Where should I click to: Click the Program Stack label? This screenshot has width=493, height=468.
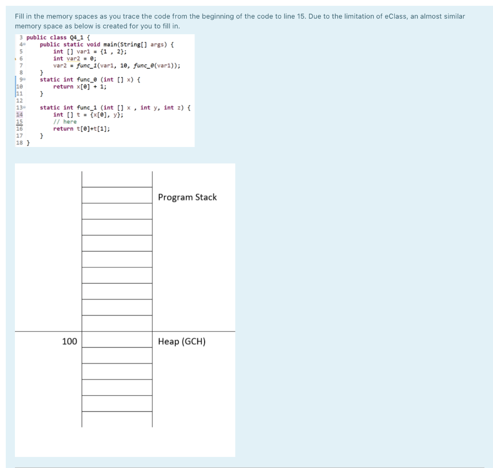pos(187,197)
